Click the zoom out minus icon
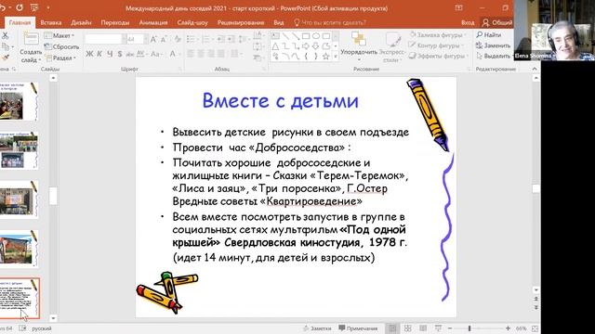 [450, 328]
